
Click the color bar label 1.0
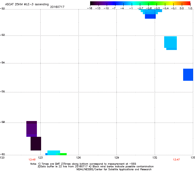point(190,8)
